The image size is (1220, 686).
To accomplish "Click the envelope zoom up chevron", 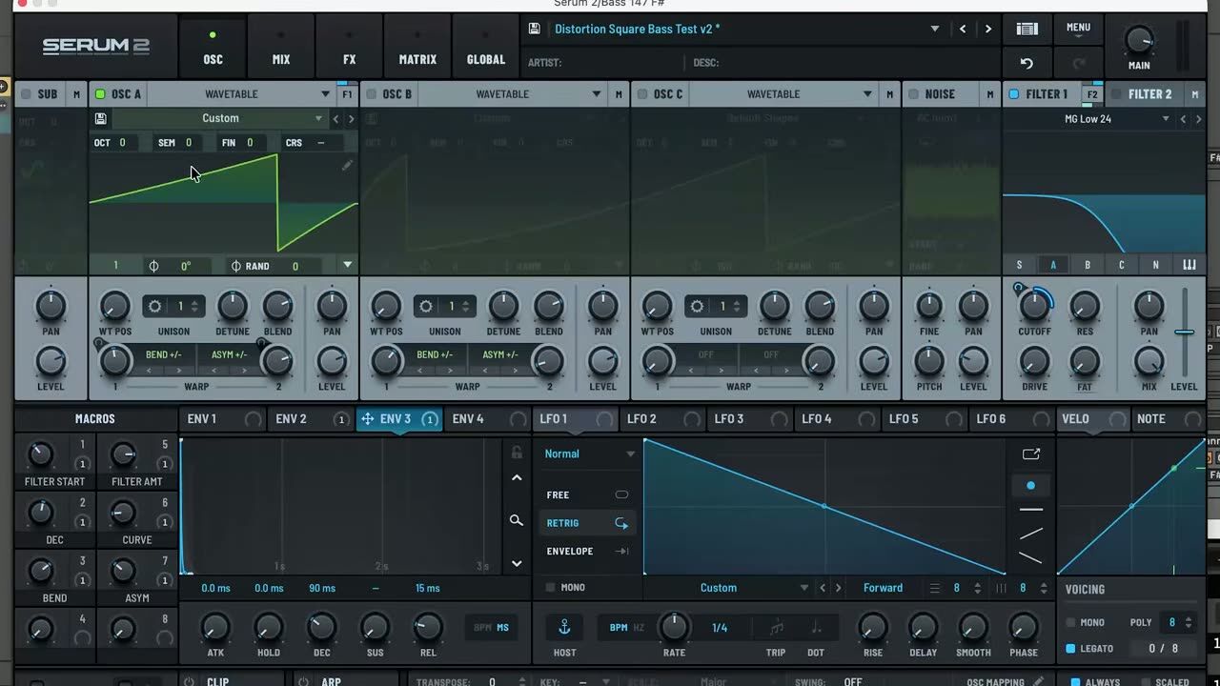I will pyautogui.click(x=517, y=478).
